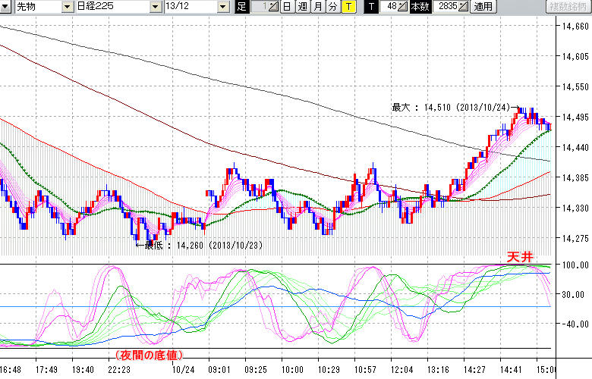
Task: Select the minute (分) timeframe button
Action: click(332, 7)
